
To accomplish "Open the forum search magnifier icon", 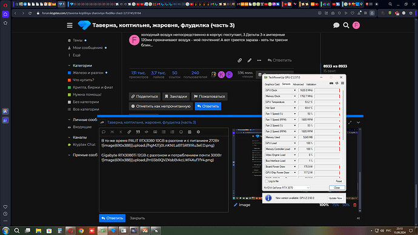I will [346, 25].
